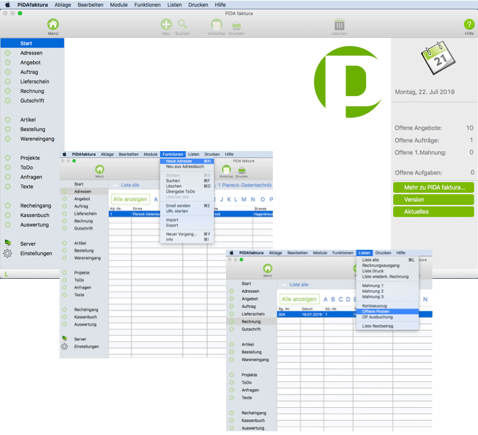Click the Vorschau icon in main toolbar
The height and width of the screenshot is (435, 478).
pos(217,25)
